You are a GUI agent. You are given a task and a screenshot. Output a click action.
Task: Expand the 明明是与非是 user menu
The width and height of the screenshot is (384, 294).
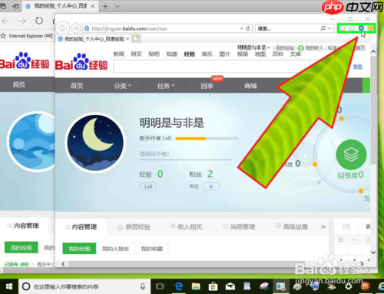(x=253, y=47)
